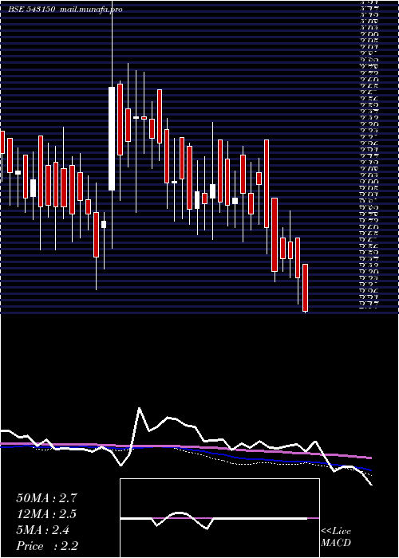The image size is (399, 558).
Task: Click the rightmost red candlestick
Action: tap(305, 288)
